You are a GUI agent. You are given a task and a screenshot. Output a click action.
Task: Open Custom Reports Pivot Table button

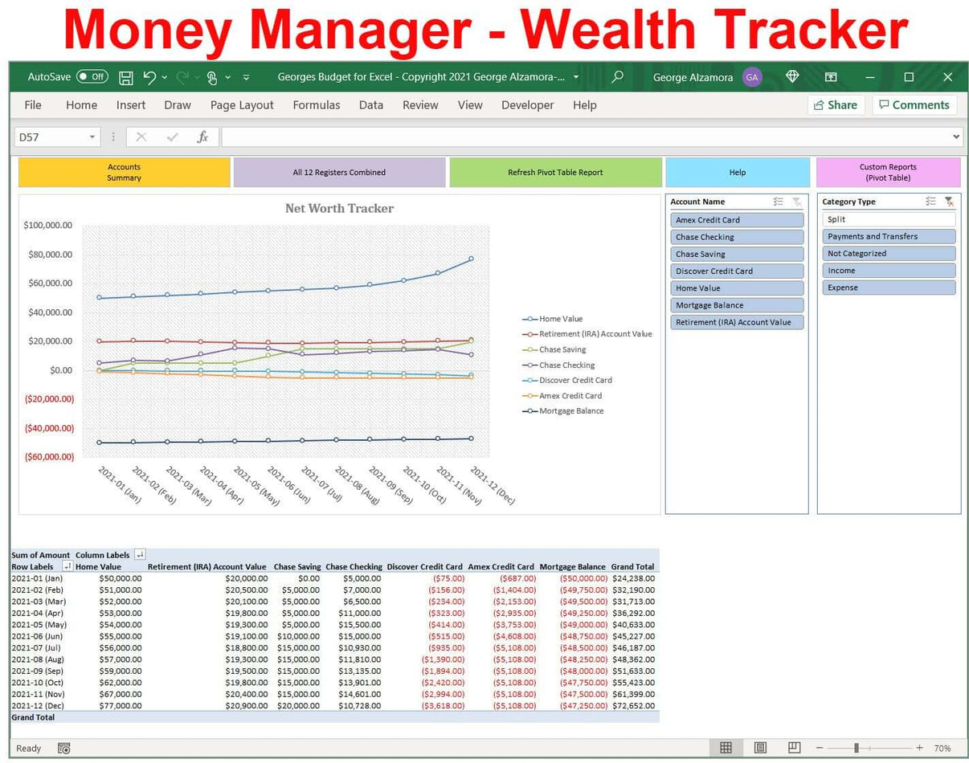tap(887, 172)
